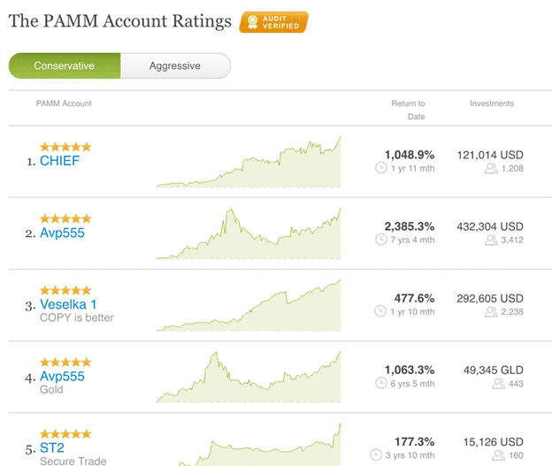Click the 477.6% return value
This screenshot has height=466, width=552.
[414, 299]
